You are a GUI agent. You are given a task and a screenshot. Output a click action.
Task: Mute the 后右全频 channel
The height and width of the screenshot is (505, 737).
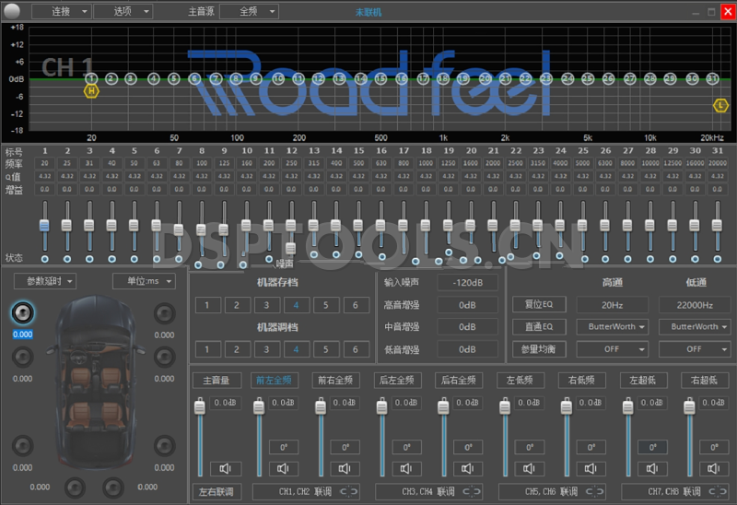468,468
